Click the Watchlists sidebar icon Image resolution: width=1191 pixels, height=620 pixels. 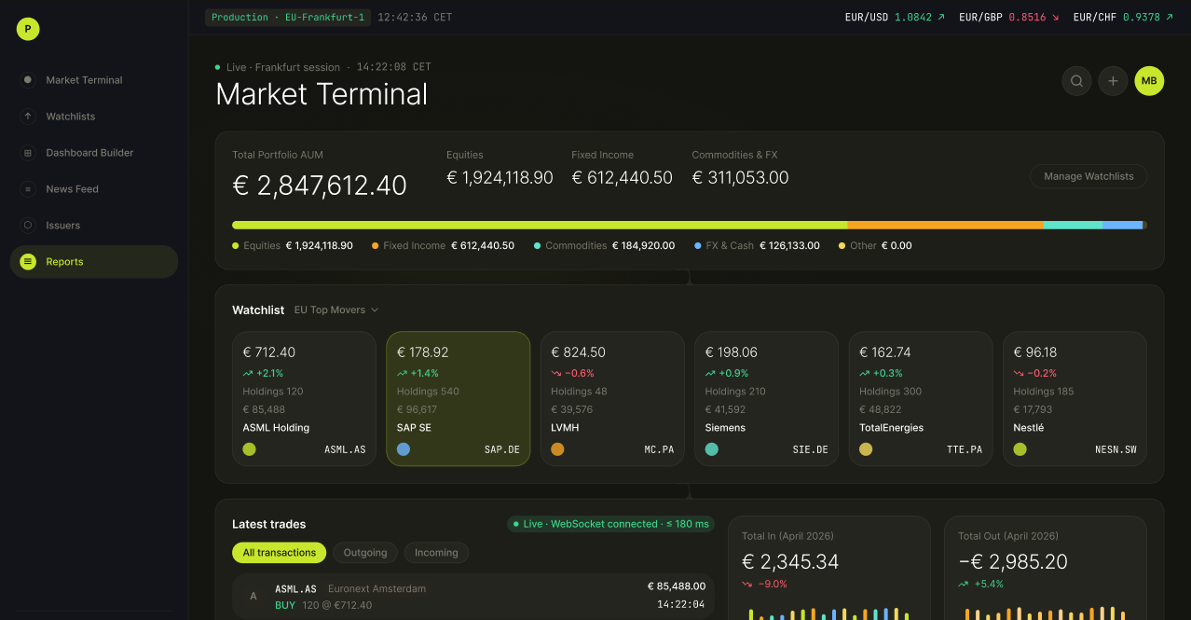[28, 117]
